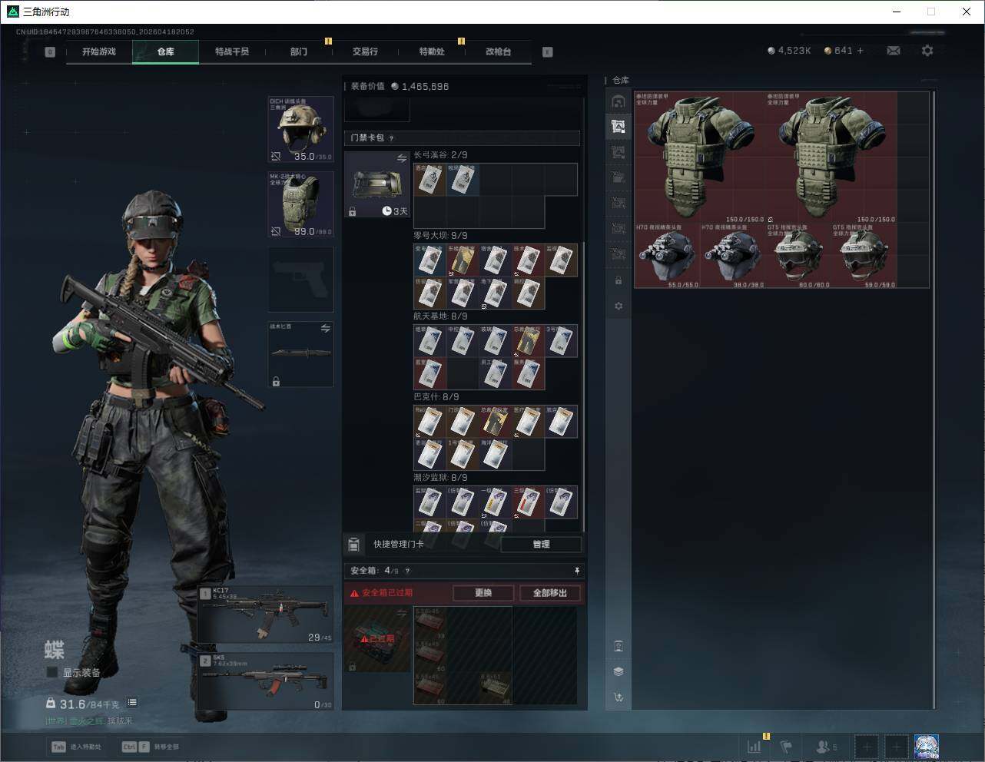Viewport: 985px width, 762px height.
Task: Click the 装备价值 1,465,896 value
Action: pyautogui.click(x=400, y=87)
